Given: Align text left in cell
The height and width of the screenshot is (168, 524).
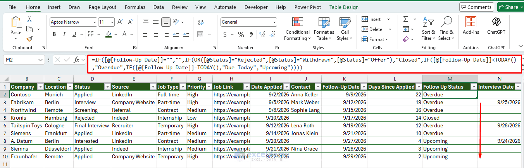Looking at the screenshot, I should coord(145,34).
